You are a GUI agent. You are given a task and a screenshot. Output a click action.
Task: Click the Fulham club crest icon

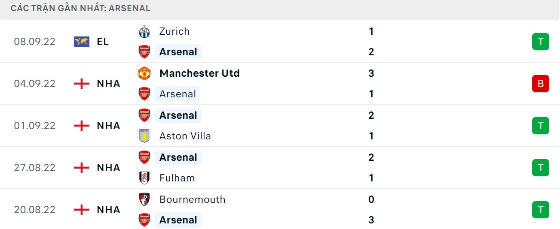coord(144,178)
